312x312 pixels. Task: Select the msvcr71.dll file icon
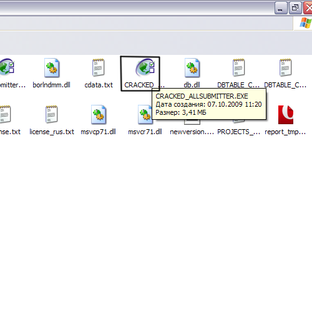coord(145,115)
